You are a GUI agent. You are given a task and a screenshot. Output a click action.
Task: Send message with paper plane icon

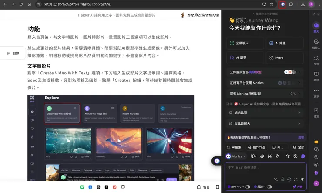tap(302, 179)
